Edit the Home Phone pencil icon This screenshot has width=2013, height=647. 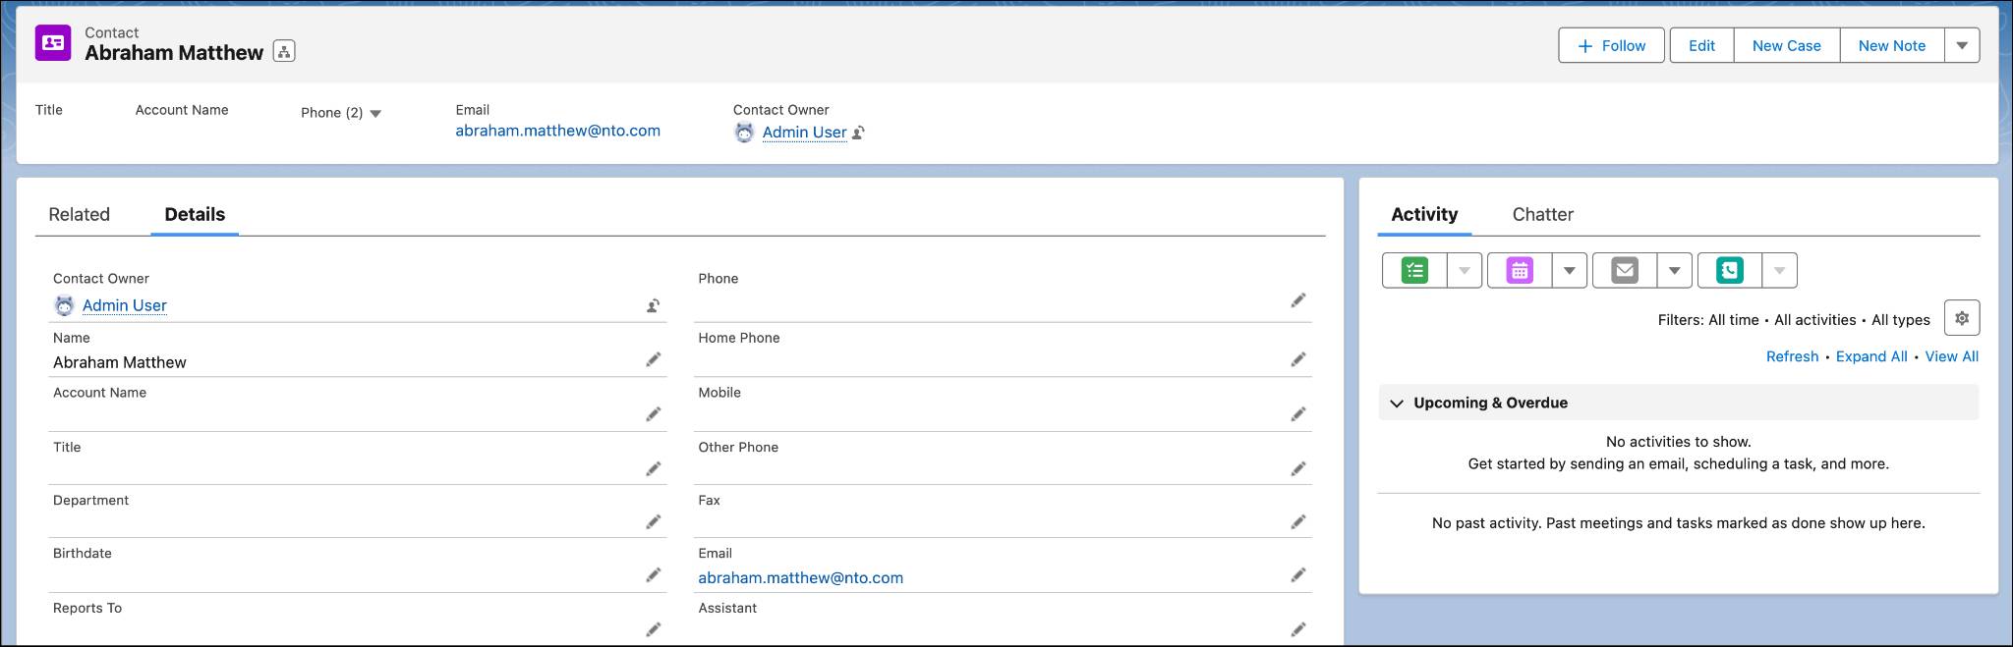tap(1298, 360)
